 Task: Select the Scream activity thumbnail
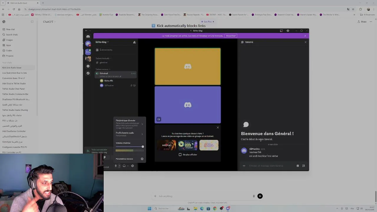pyautogui.click(x=166, y=145)
